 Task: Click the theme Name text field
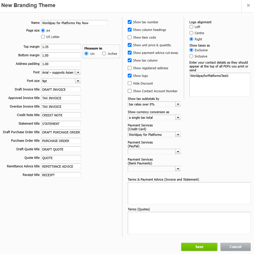pyautogui.click(x=74, y=23)
